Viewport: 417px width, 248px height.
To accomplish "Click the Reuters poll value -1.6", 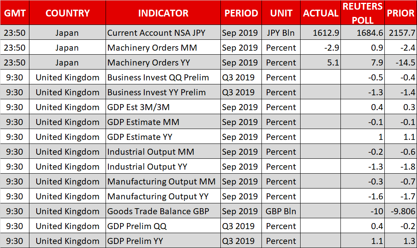I will point(376,196).
